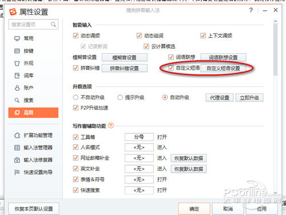This screenshot has width=286, height=215.
Task: Open help icon beside 写作窗辅助功能
Action: (111, 126)
